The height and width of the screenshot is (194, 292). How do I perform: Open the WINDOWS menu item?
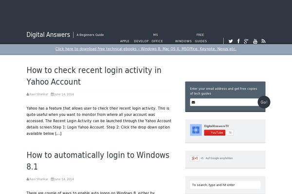tap(183, 41)
